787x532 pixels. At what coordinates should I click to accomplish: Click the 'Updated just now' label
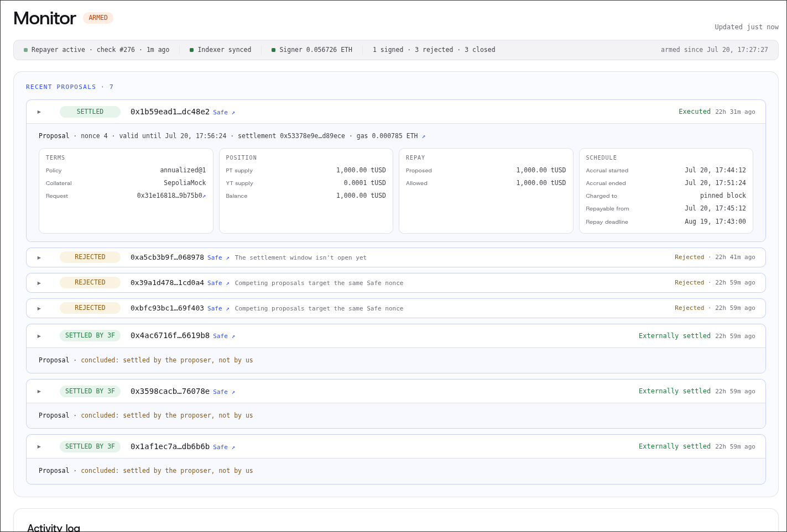pos(747,27)
